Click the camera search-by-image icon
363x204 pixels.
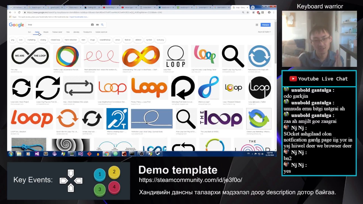pyautogui.click(x=92, y=25)
